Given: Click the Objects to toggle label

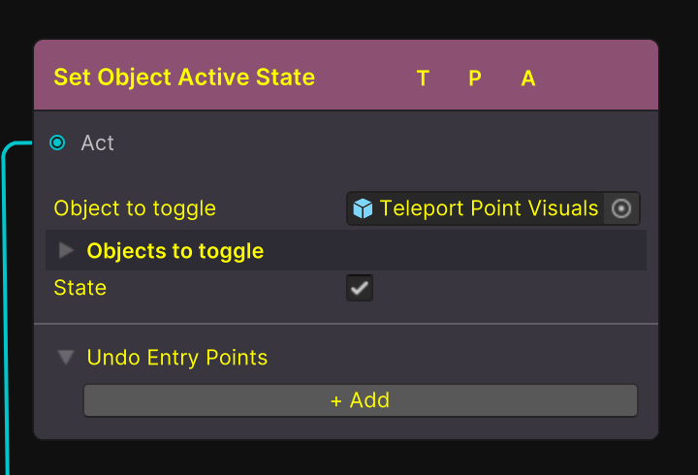Looking at the screenshot, I should point(175,251).
